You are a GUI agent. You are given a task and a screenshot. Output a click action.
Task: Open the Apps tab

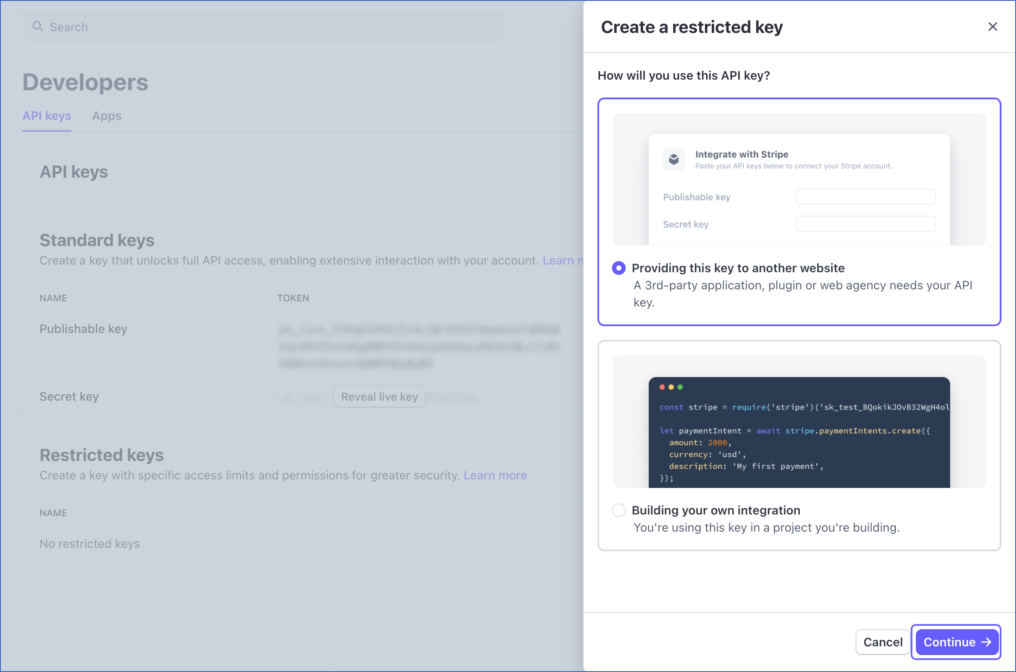[107, 116]
